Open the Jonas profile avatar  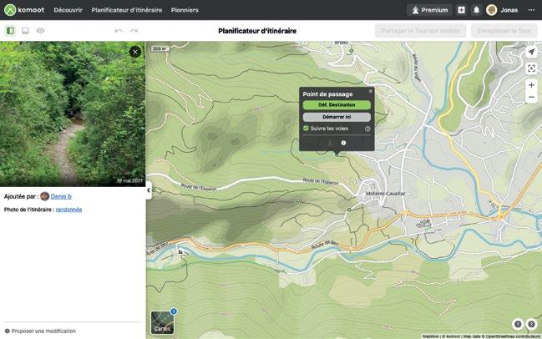(492, 10)
